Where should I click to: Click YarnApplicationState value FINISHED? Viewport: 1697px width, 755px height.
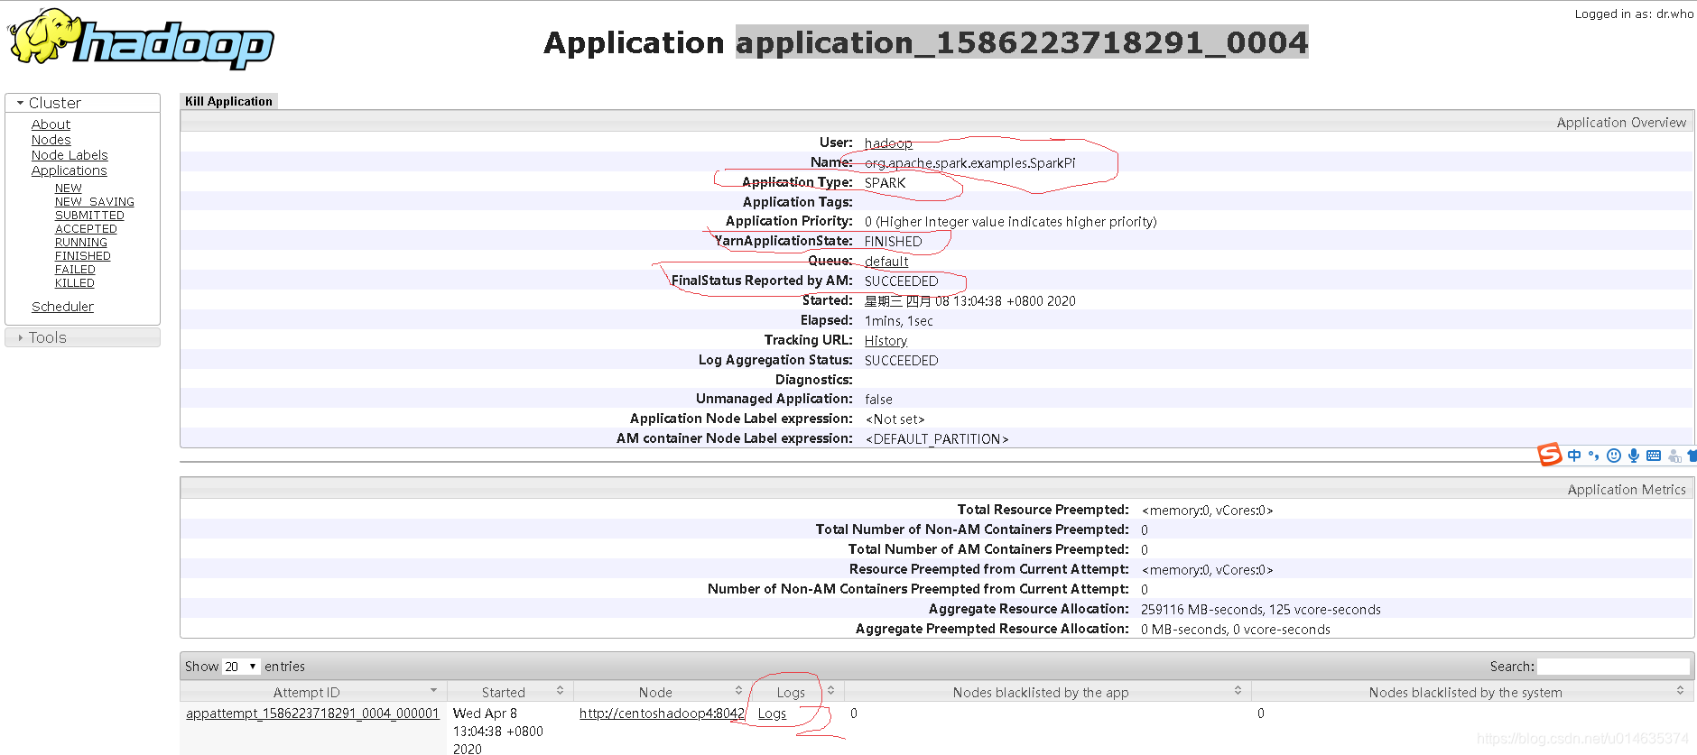pyautogui.click(x=893, y=242)
